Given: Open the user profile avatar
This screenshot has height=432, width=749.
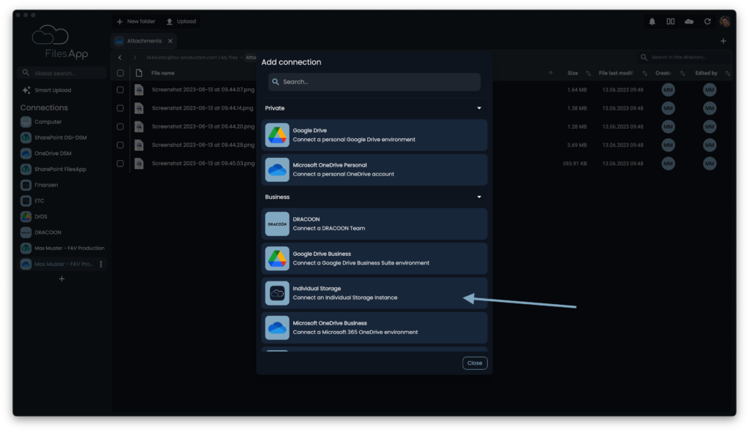Looking at the screenshot, I should coord(725,21).
